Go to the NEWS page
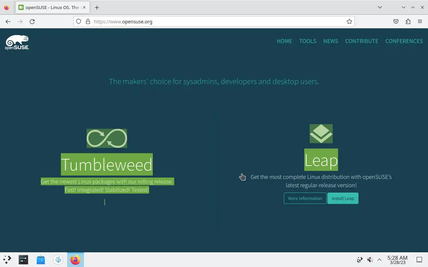428x267 pixels. (x=331, y=41)
